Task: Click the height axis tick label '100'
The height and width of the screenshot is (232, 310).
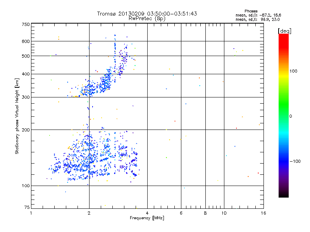Action: coord(26,186)
